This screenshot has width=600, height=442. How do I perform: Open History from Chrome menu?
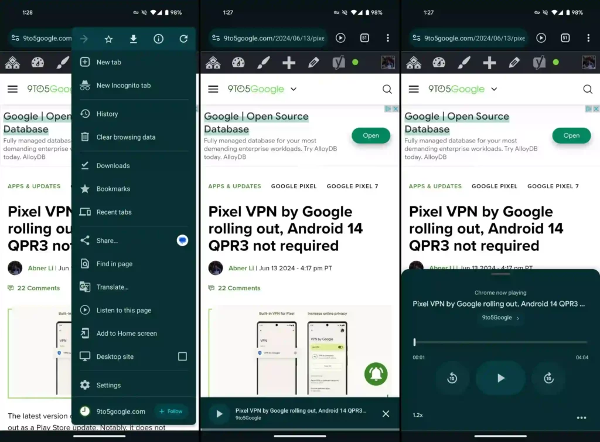click(x=134, y=114)
